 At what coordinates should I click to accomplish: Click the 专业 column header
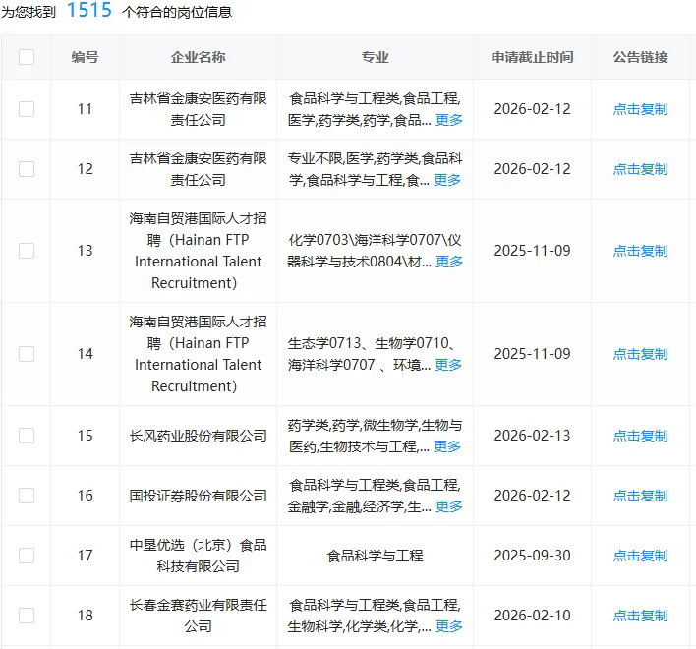[376, 57]
